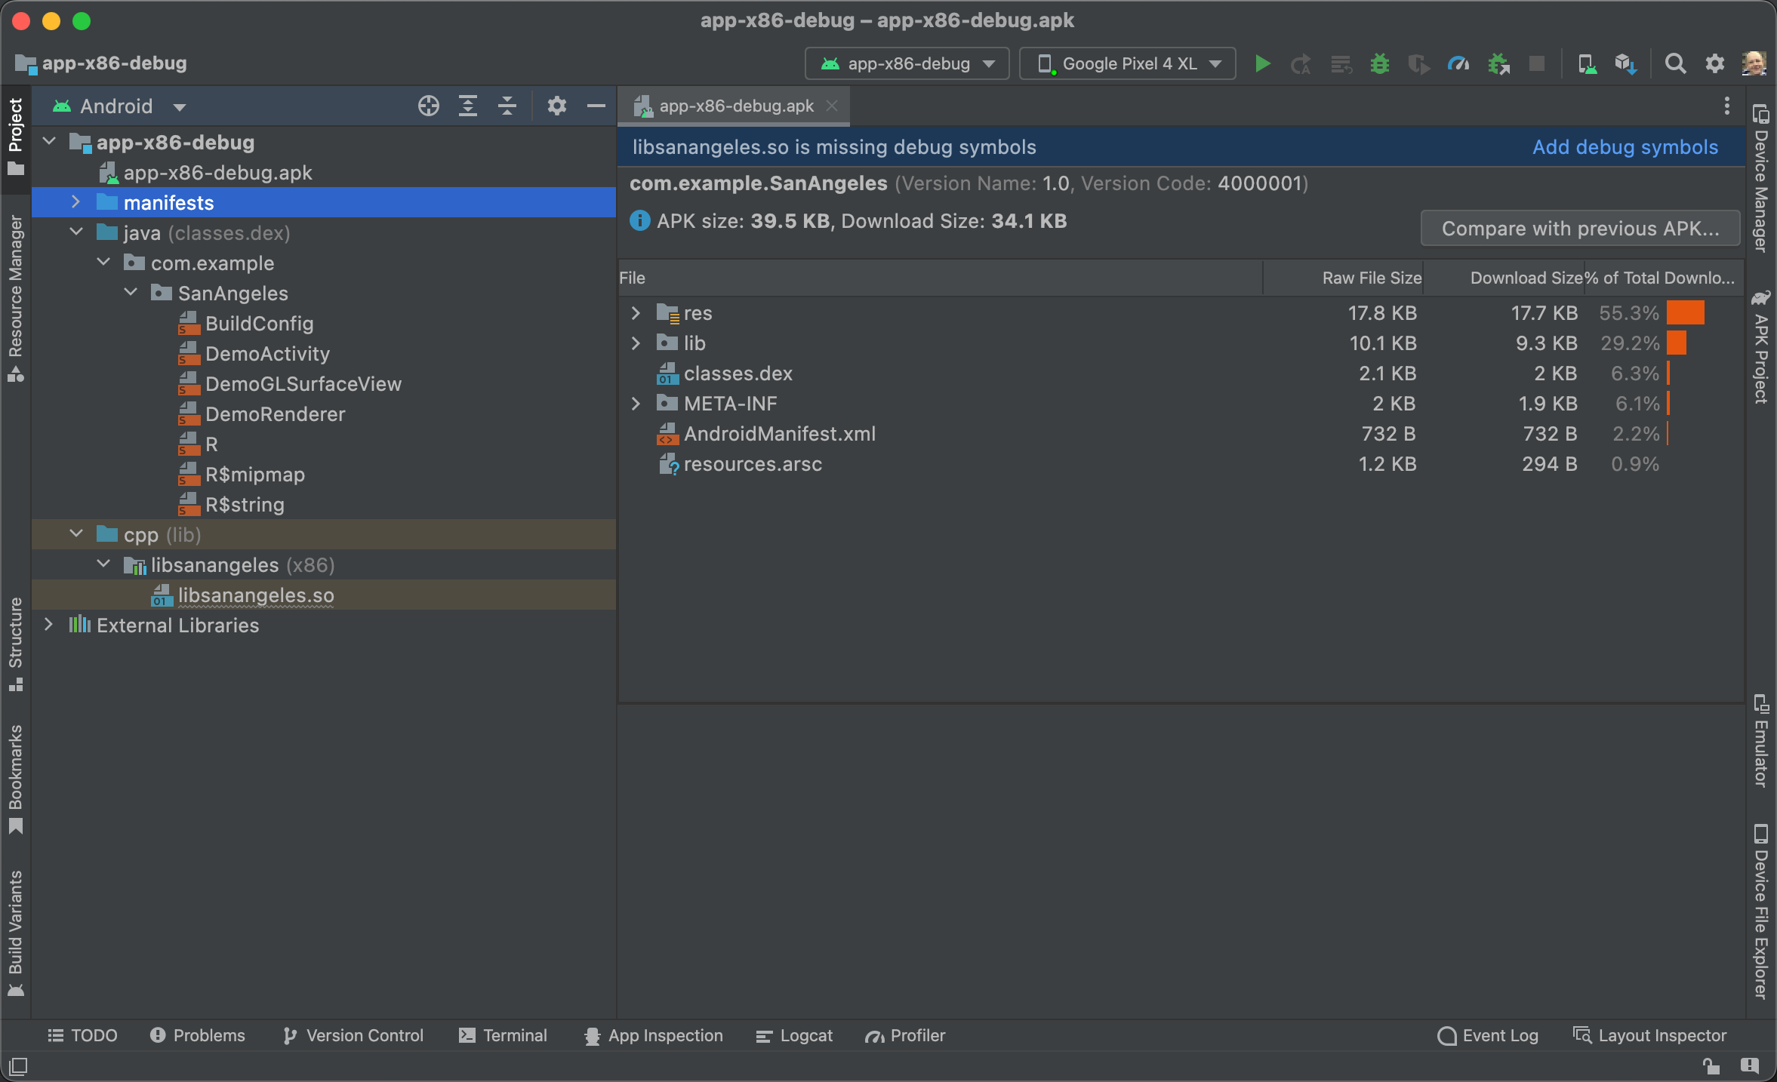The image size is (1777, 1082).
Task: Expand the META-INF folder entry
Action: coord(636,404)
